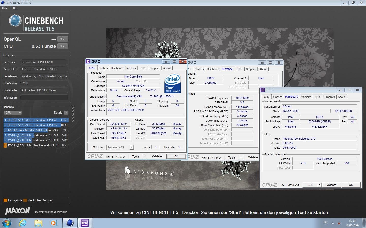Select Graphics tab in Mainboard CPU-Z window
This screenshot has width=366, height=228.
pos(330,97)
